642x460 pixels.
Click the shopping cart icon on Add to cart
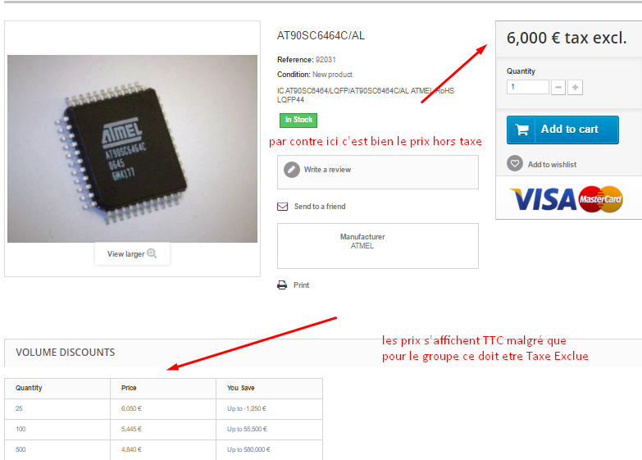[521, 130]
